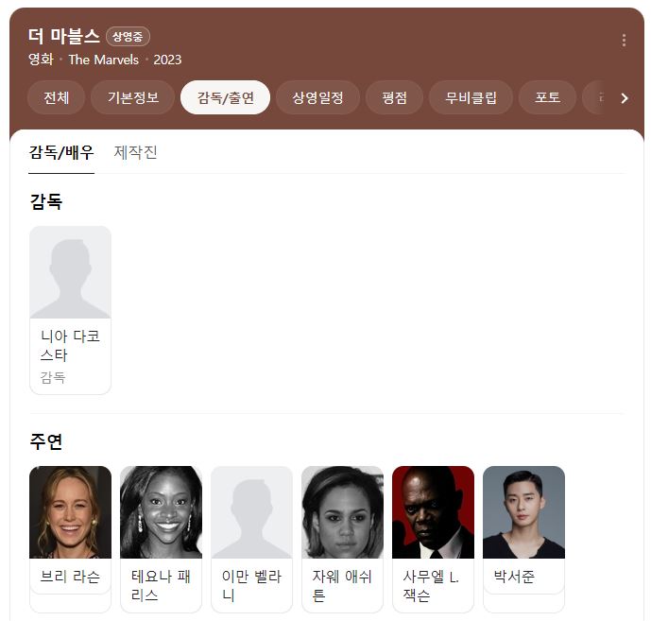The image size is (651, 621).
Task: Switch to the 상영일정 tab
Action: (x=317, y=97)
